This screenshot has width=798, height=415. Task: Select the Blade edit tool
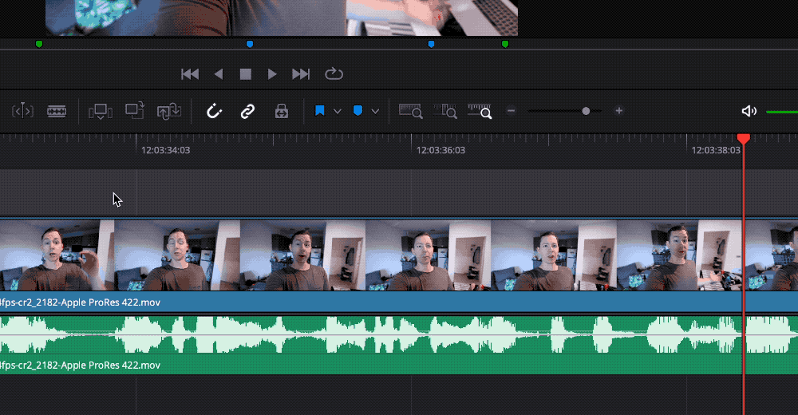pos(57,111)
